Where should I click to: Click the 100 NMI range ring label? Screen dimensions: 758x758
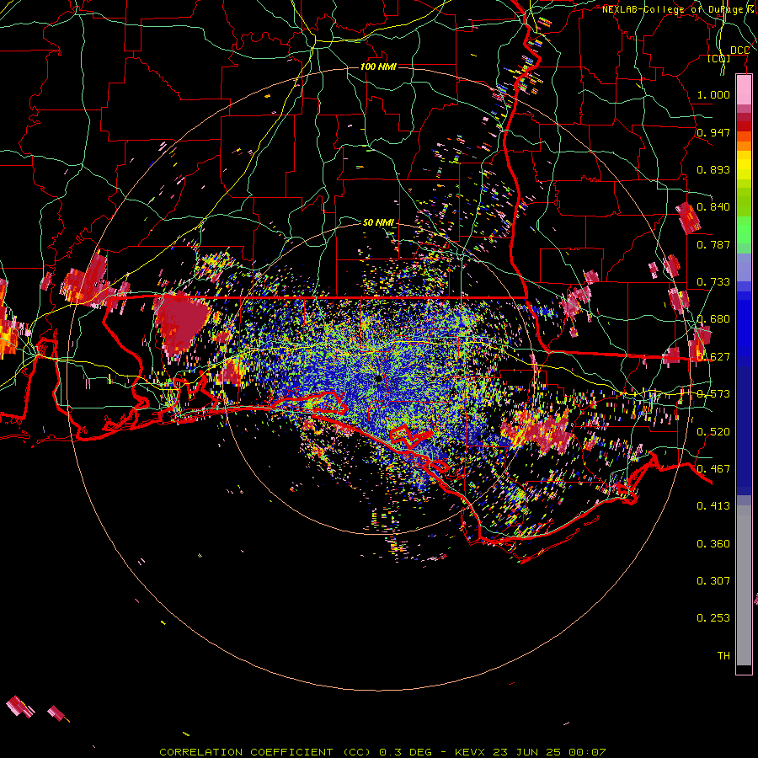378,67
